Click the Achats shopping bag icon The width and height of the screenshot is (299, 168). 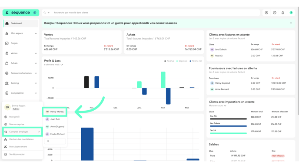[7, 63]
